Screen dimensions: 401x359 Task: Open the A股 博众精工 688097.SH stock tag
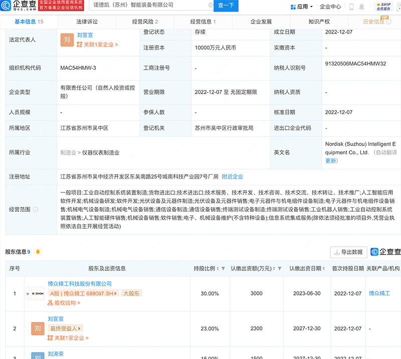(83, 293)
